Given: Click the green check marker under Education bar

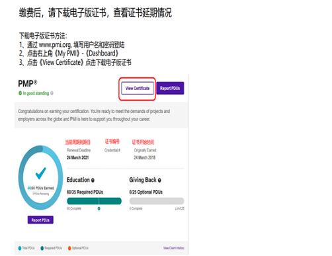Looking at the screenshot, I should pos(99,208).
